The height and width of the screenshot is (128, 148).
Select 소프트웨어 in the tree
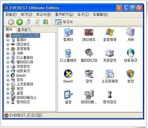[25, 84]
